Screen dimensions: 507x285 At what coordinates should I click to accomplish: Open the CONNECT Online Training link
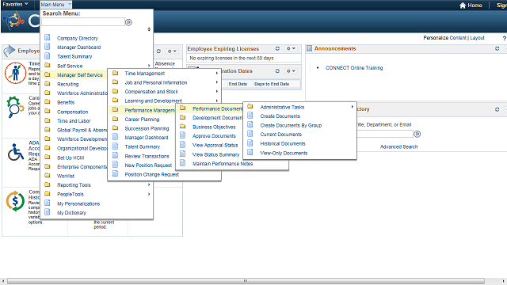click(354, 68)
